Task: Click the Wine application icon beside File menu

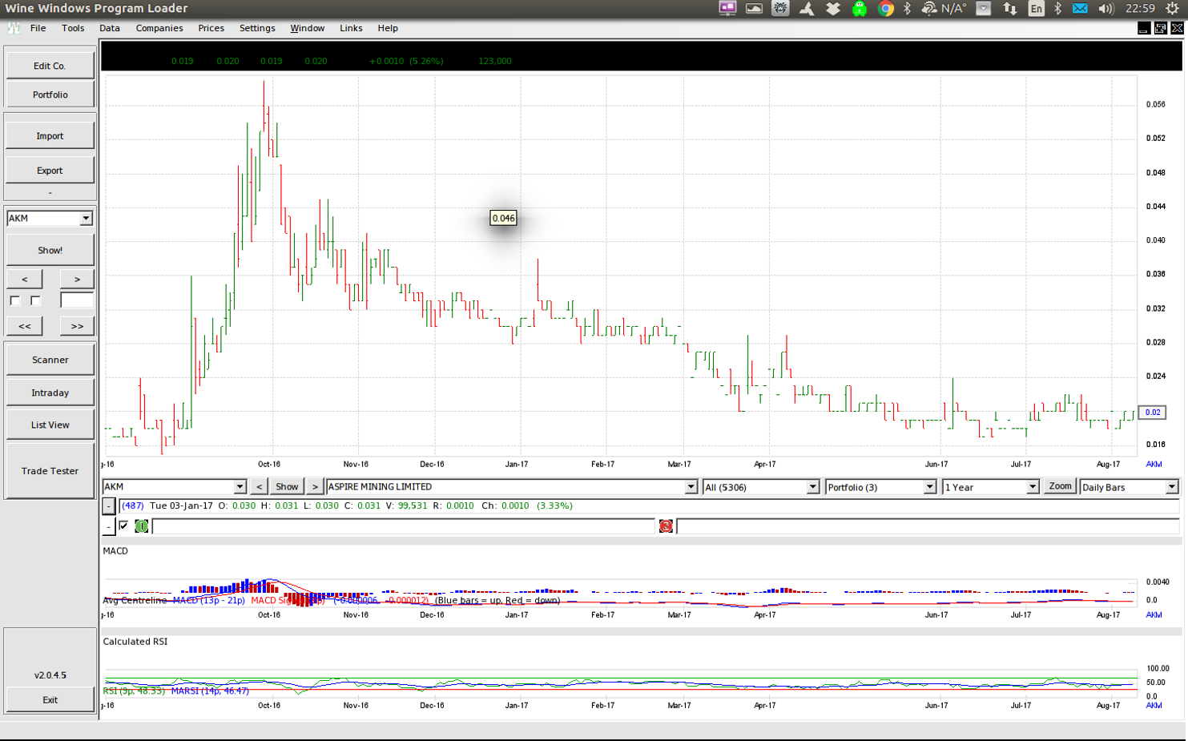Action: click(13, 28)
